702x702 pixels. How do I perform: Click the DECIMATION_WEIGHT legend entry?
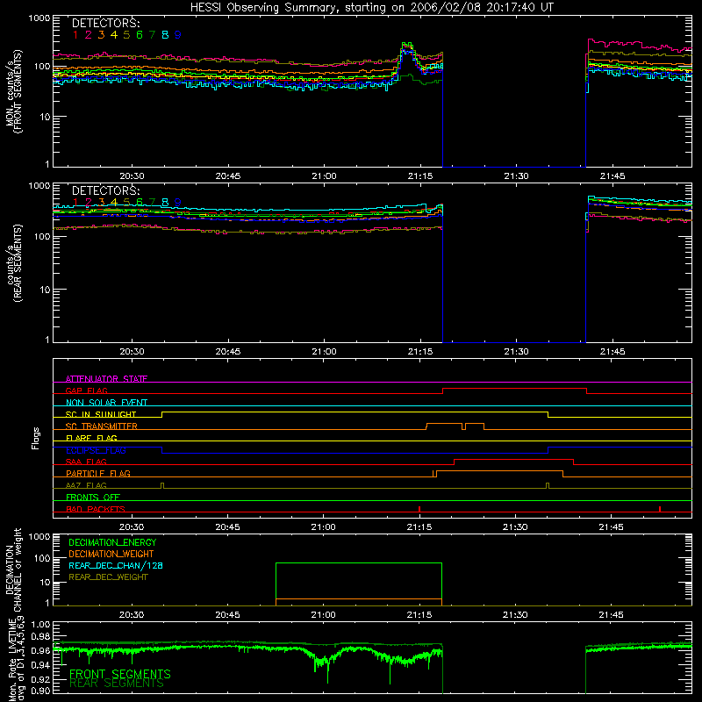[111, 554]
